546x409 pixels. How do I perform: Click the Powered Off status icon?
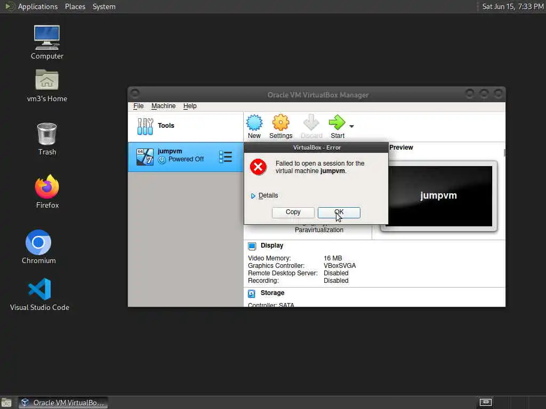162,160
